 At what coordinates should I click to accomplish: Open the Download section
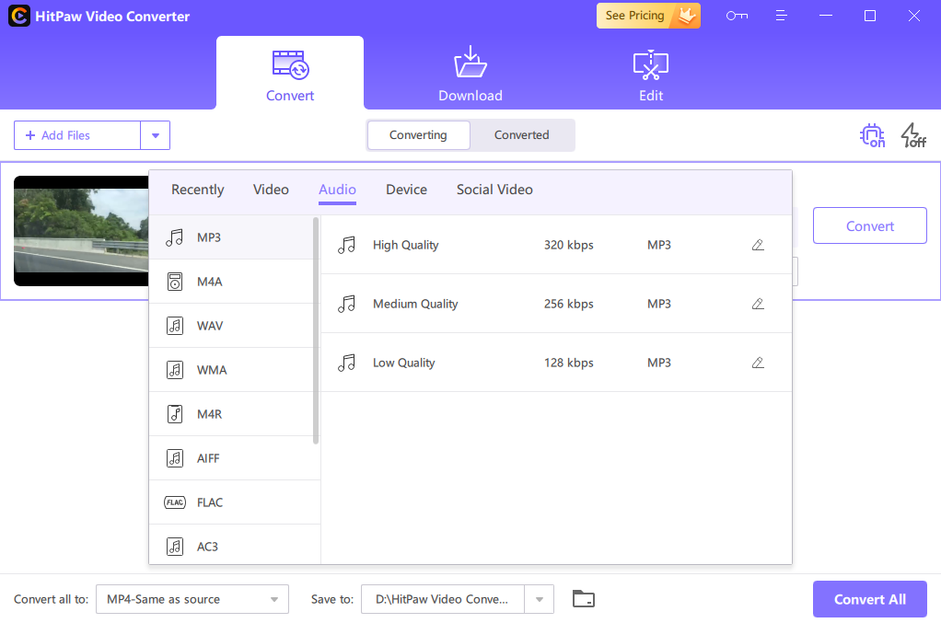click(x=470, y=75)
